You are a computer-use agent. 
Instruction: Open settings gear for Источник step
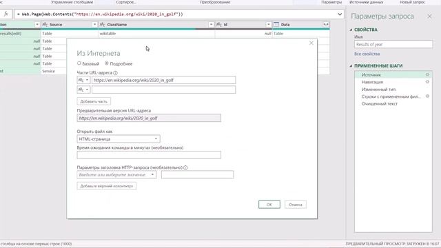click(427, 74)
